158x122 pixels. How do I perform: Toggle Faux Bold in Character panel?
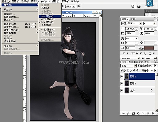coord(124,53)
